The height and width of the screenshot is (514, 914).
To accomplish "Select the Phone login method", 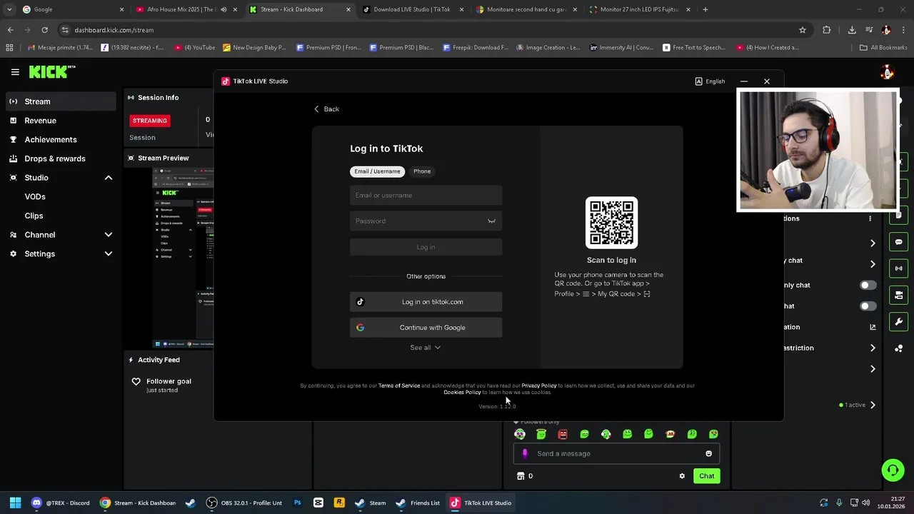I will 422,171.
